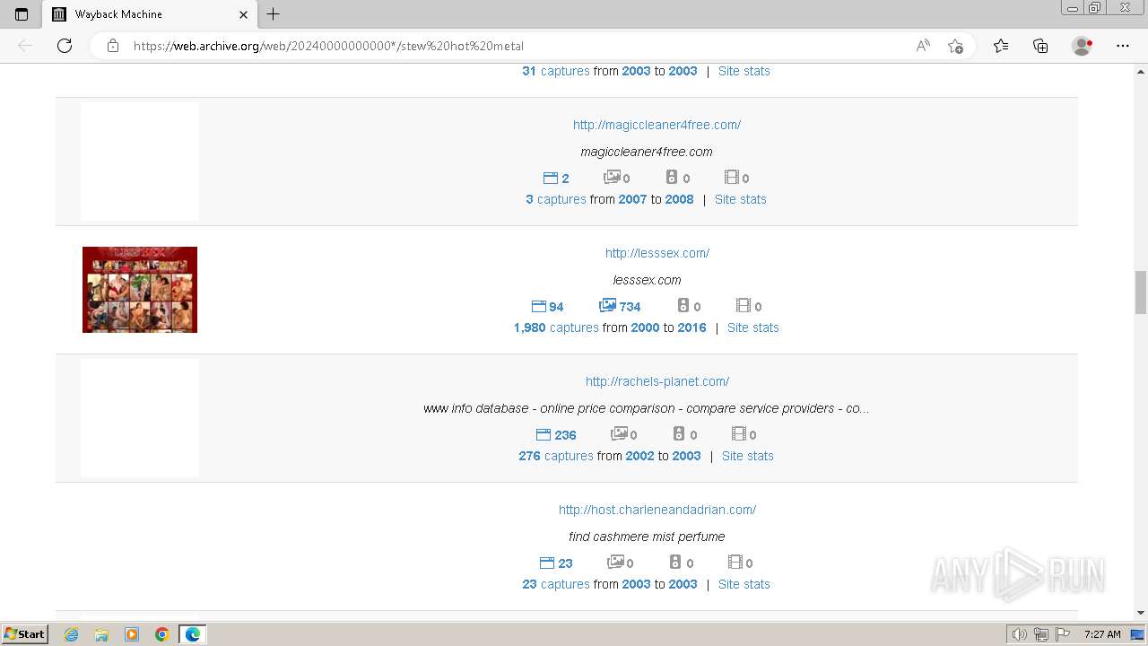Click the images count icon for host.charleneandadrian.com
1148x646 pixels.
[615, 563]
